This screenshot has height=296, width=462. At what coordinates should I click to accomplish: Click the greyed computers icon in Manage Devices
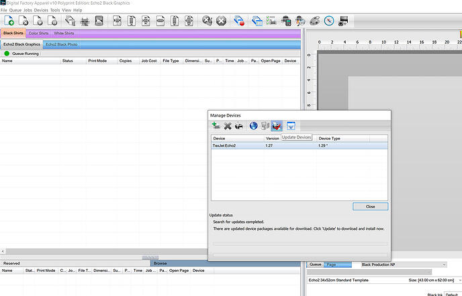265,126
